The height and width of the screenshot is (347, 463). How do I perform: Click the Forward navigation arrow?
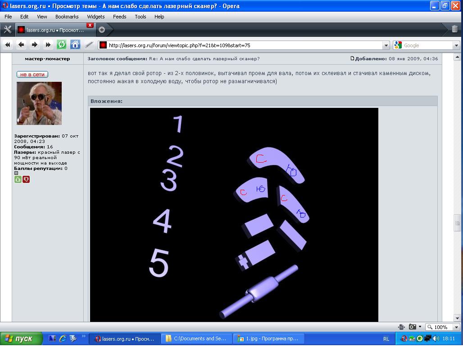(x=35, y=44)
